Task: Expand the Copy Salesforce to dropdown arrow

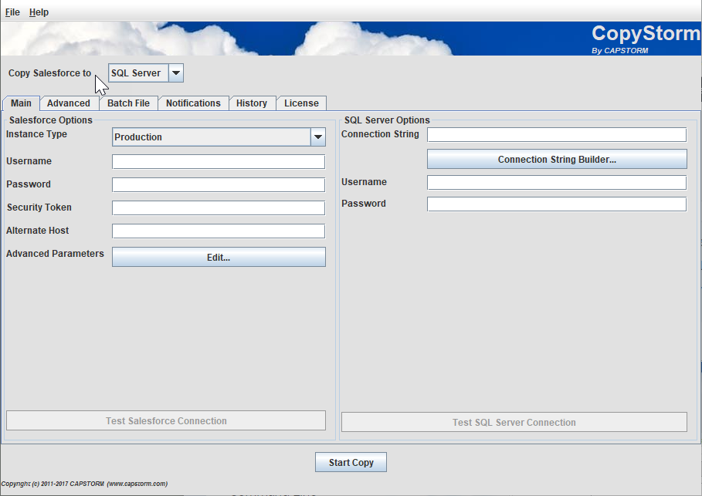Action: click(176, 73)
